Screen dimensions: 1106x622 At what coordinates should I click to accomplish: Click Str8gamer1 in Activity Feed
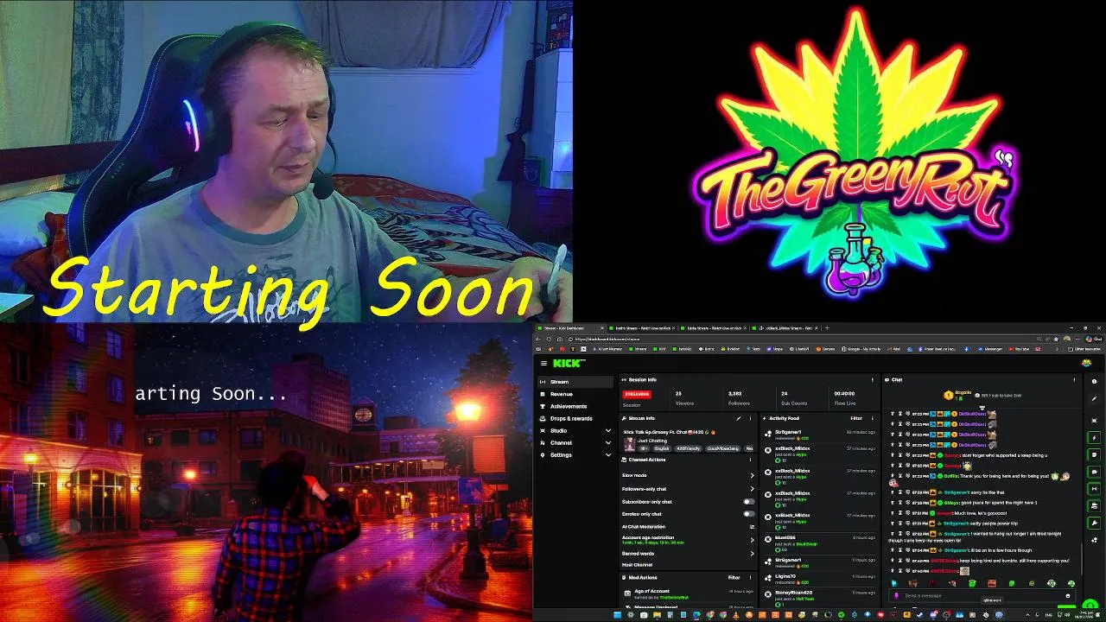(x=788, y=432)
